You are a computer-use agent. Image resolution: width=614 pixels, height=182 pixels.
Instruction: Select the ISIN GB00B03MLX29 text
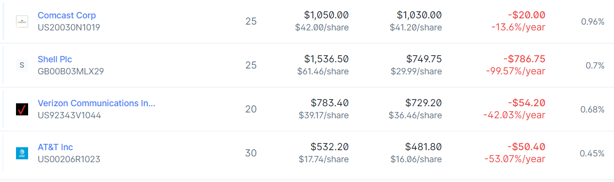coord(71,71)
